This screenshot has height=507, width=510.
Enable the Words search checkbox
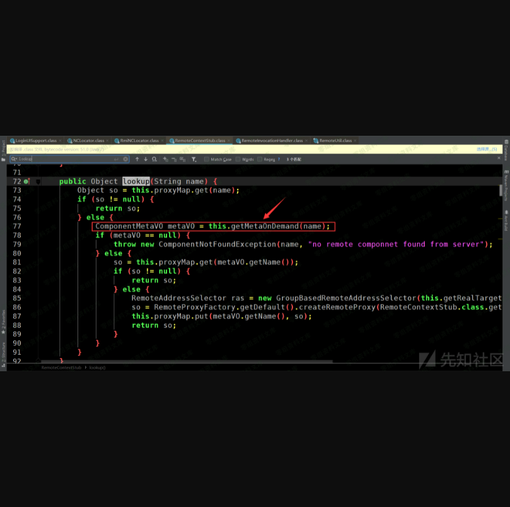[x=238, y=160]
